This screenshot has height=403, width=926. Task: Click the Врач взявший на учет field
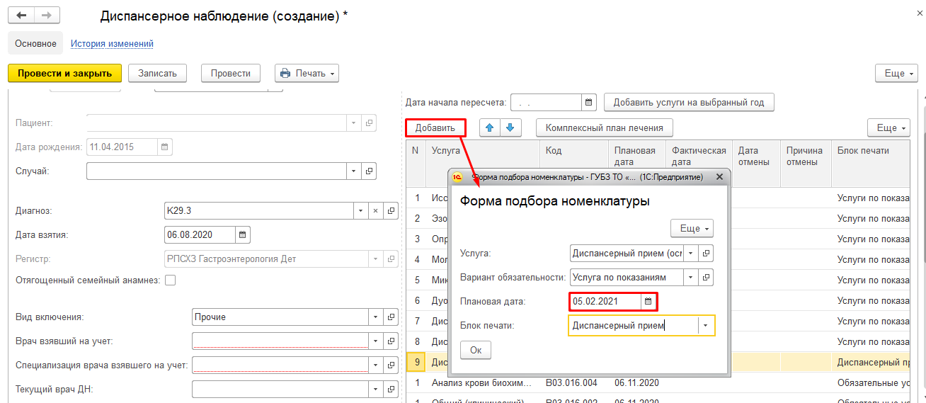tap(280, 341)
